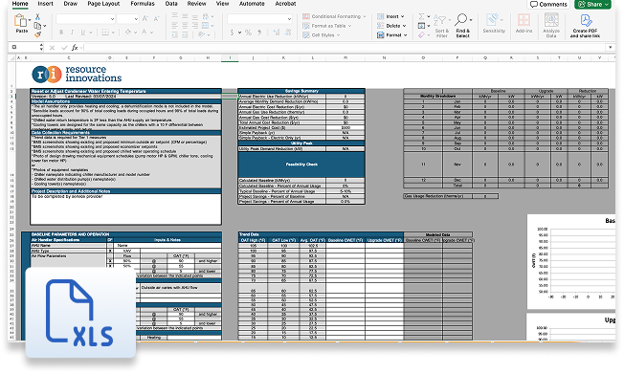Image resolution: width=624 pixels, height=374 pixels.
Task: Decrease decimal places
Action: (288, 33)
